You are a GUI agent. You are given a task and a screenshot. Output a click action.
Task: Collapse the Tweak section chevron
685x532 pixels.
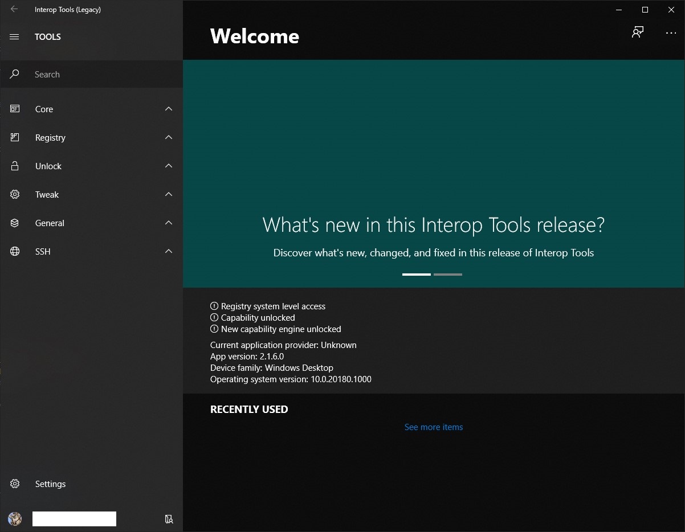pyautogui.click(x=169, y=194)
